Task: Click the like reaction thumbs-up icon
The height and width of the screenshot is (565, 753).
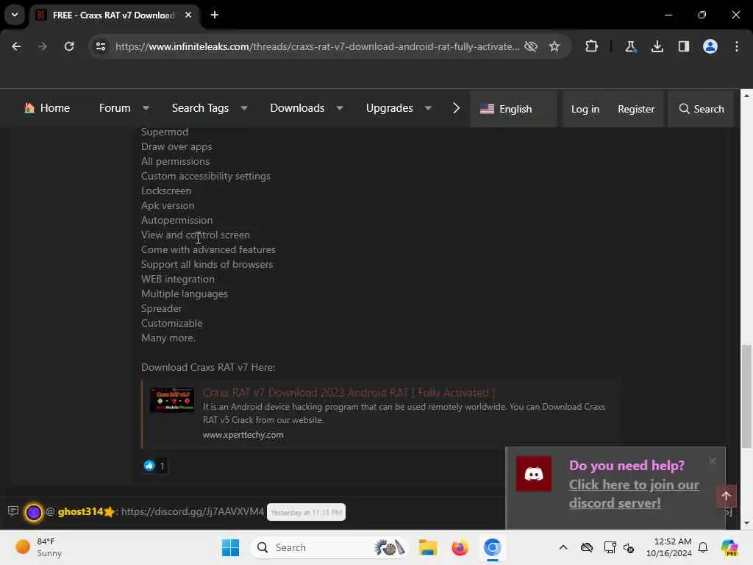Action: pyautogui.click(x=149, y=466)
